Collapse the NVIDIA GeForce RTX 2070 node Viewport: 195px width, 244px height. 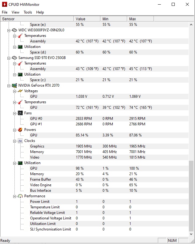click(9, 85)
